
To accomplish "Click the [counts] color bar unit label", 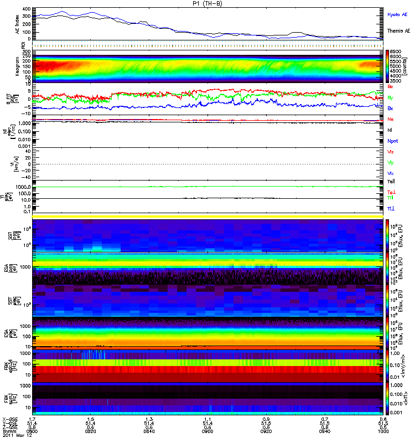I will click(x=405, y=67).
